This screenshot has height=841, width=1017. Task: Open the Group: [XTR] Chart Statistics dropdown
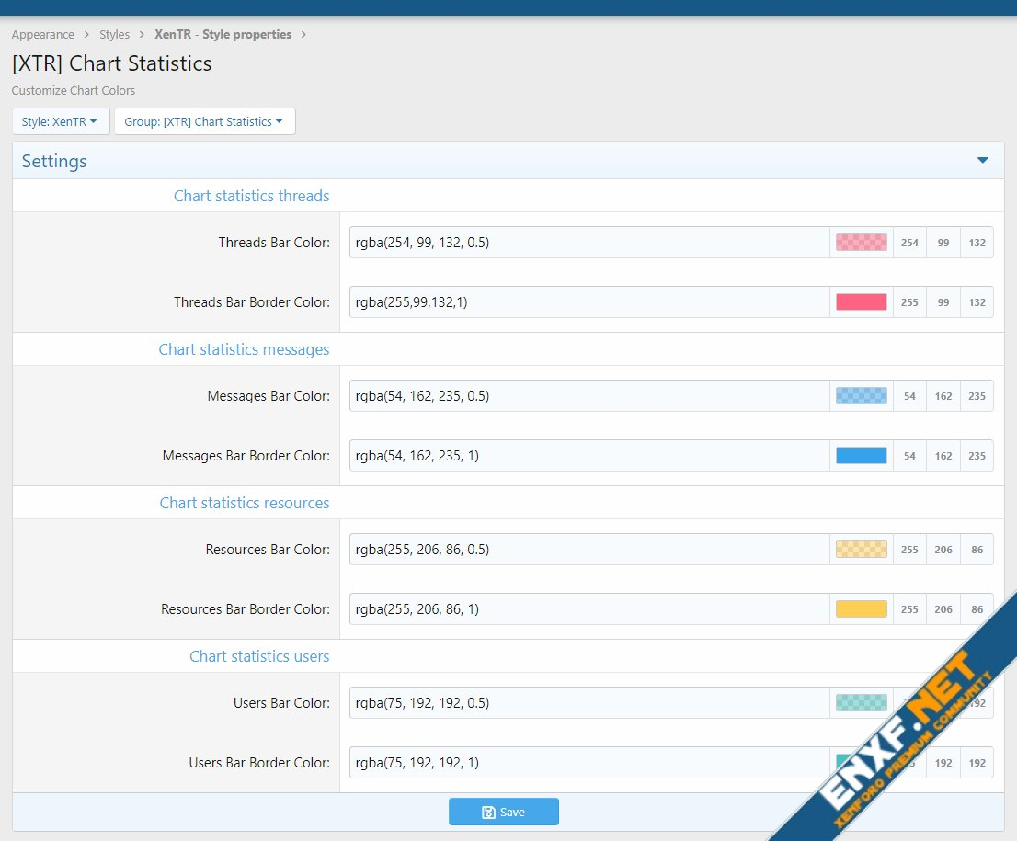coord(204,121)
